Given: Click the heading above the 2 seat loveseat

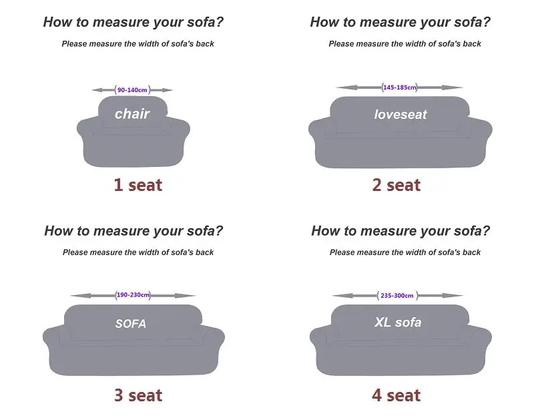Looking at the screenshot, I should click(400, 22).
